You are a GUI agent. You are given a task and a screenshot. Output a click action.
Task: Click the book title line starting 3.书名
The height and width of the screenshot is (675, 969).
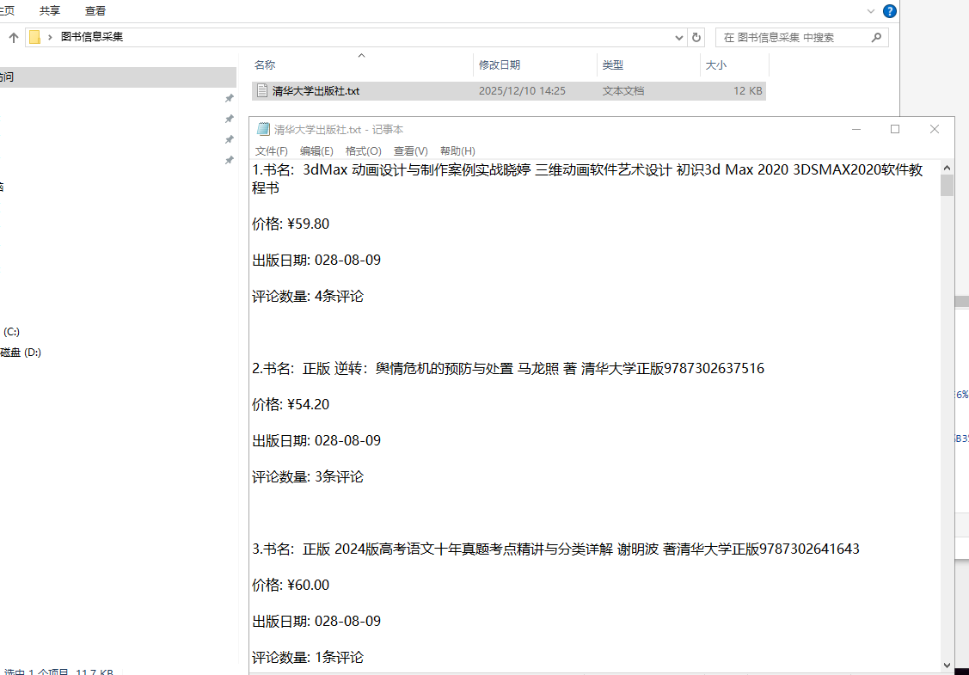pos(555,549)
